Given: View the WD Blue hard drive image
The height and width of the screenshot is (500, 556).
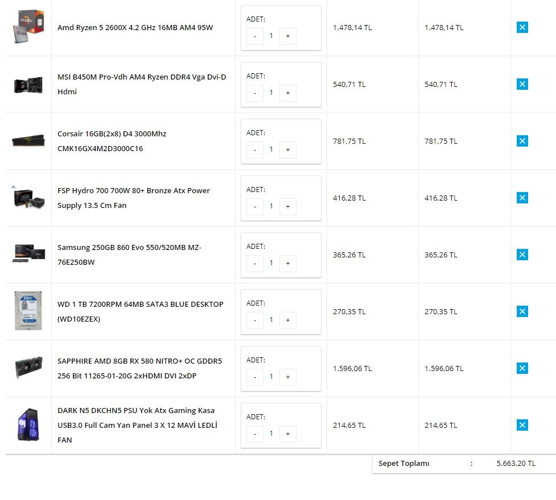Looking at the screenshot, I should pos(28,311).
